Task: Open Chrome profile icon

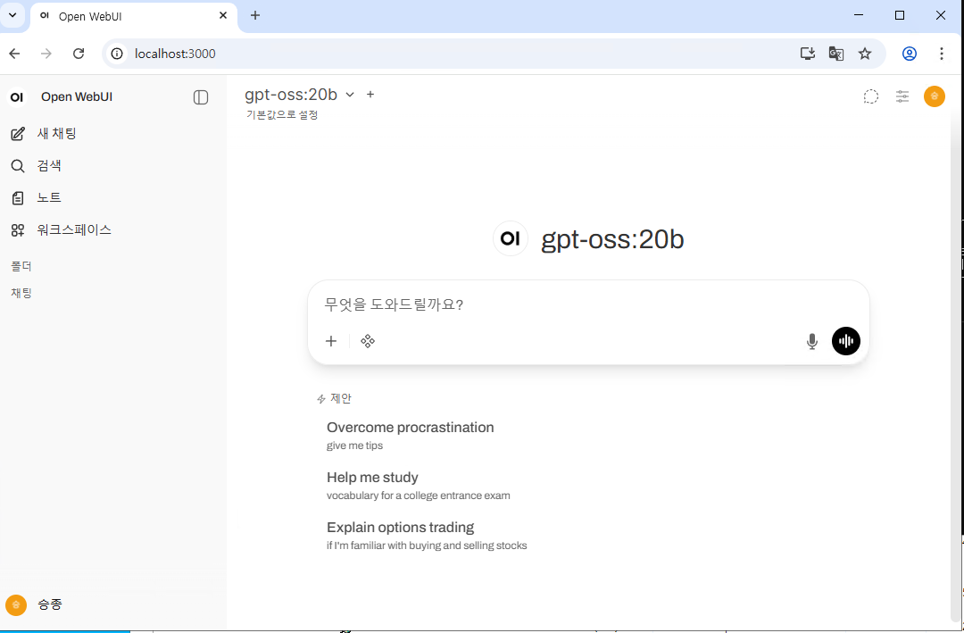Action: (910, 54)
